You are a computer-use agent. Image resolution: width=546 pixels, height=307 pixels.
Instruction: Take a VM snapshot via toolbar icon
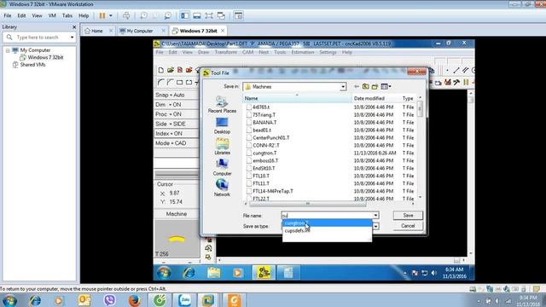click(x=143, y=15)
